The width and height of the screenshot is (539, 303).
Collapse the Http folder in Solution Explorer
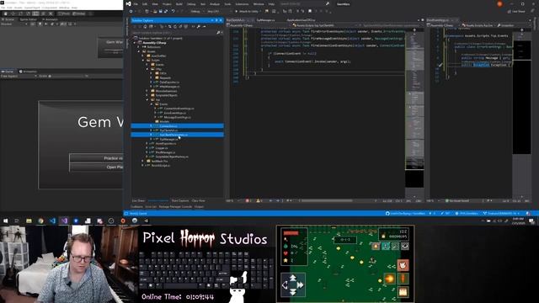click(147, 69)
